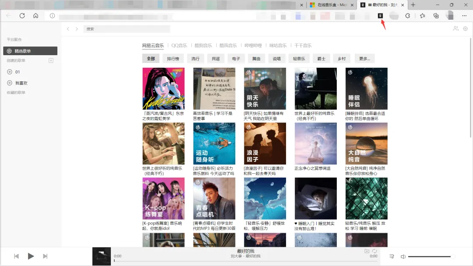Open the browser extensions puzzle icon
The width and height of the screenshot is (473, 266).
click(408, 16)
